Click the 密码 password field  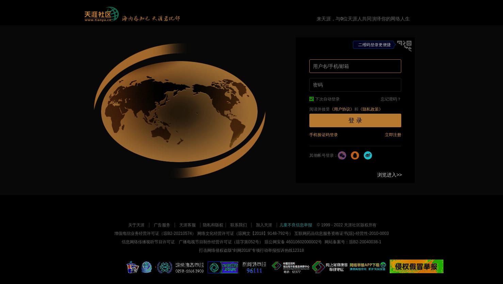point(355,85)
